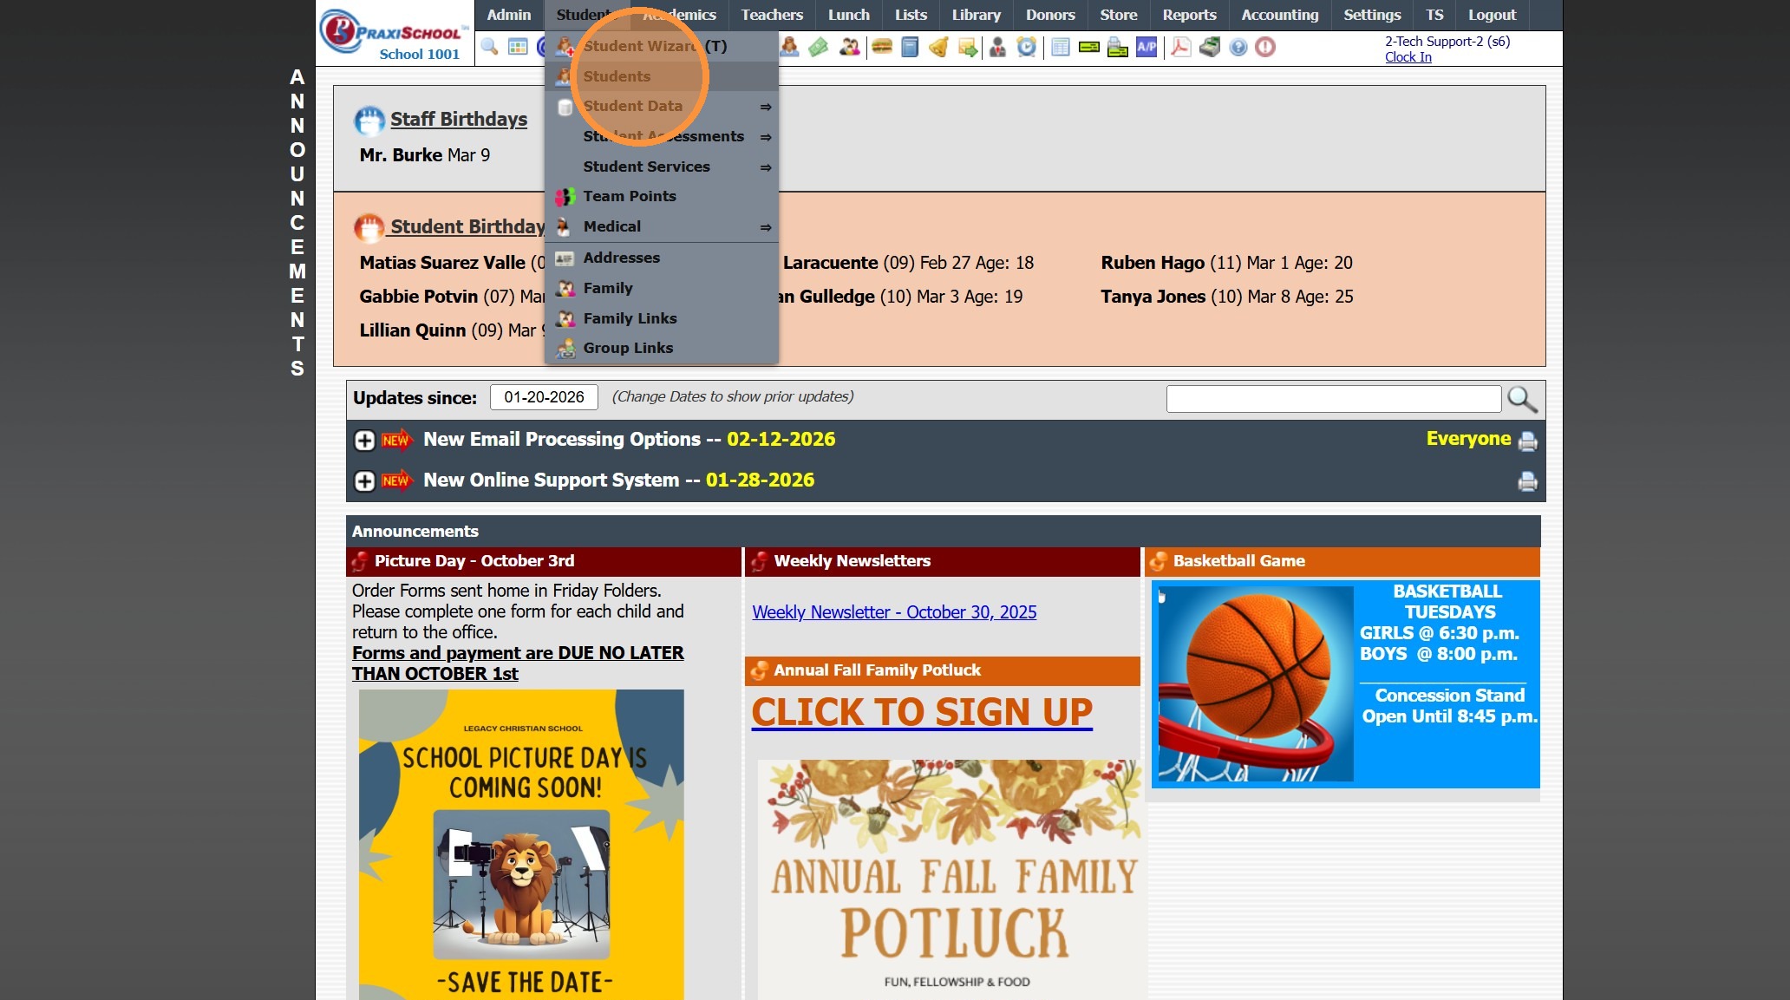Viewport: 1790px width, 1000px height.
Task: Click the PDF toolbar icon
Action: coord(1180,47)
